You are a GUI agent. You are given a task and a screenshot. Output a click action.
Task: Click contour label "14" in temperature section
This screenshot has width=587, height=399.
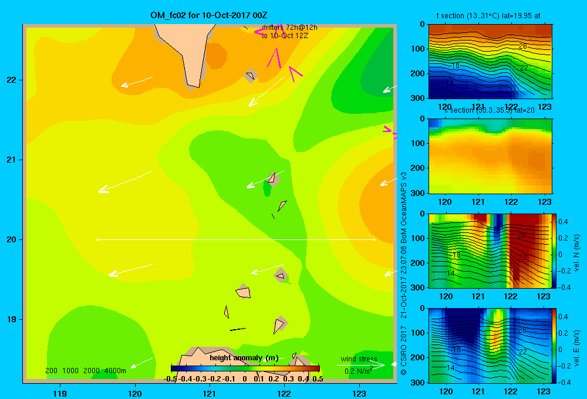click(450, 83)
